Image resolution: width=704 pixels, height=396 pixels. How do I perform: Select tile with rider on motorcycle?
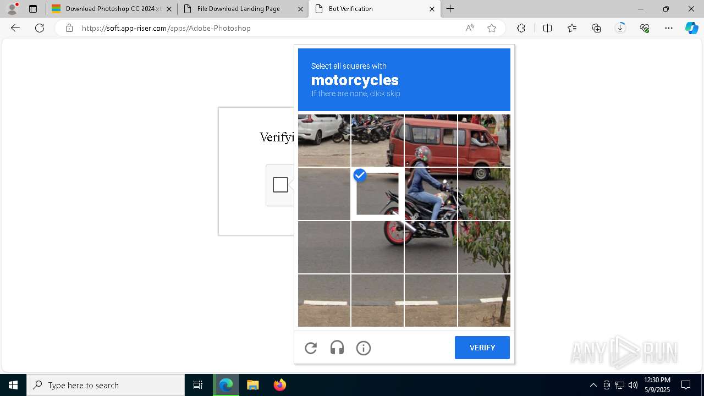[x=431, y=194]
